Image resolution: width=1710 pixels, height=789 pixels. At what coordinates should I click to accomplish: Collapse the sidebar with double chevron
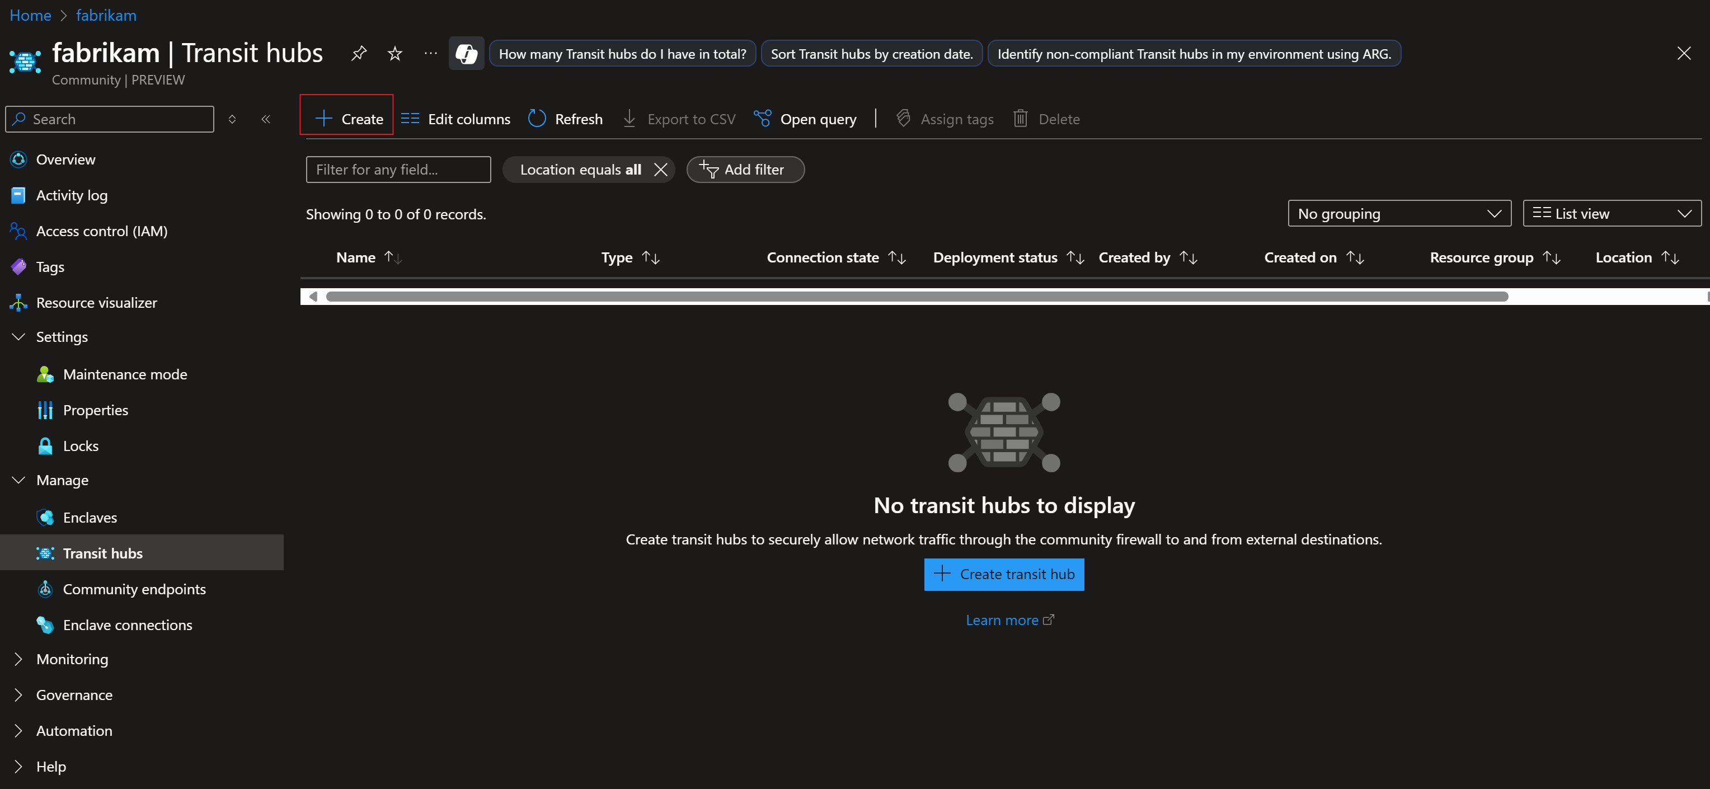pyautogui.click(x=266, y=119)
